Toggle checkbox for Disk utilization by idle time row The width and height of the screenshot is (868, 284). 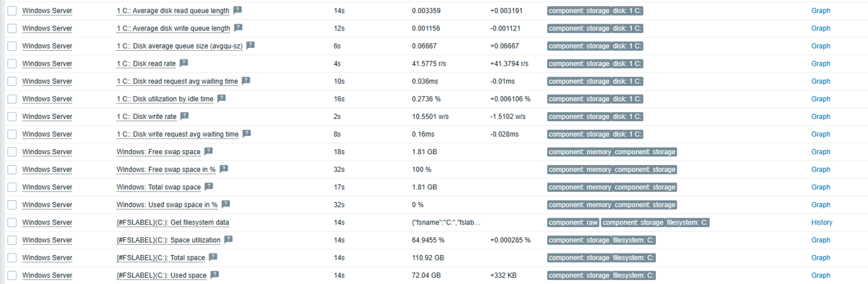click(x=12, y=99)
